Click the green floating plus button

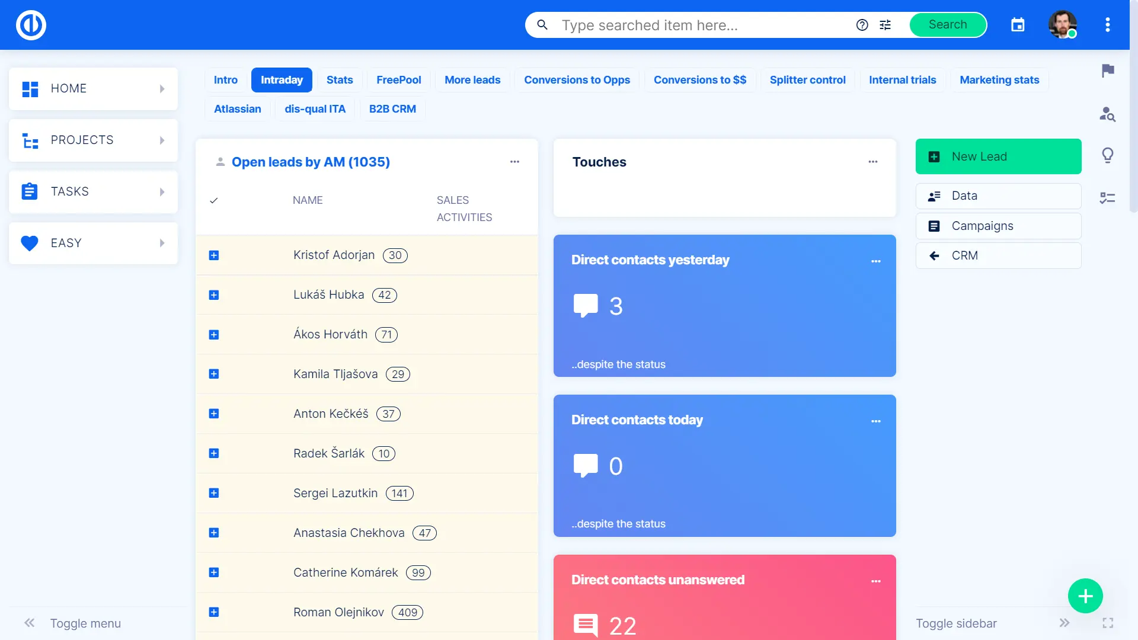click(x=1085, y=596)
